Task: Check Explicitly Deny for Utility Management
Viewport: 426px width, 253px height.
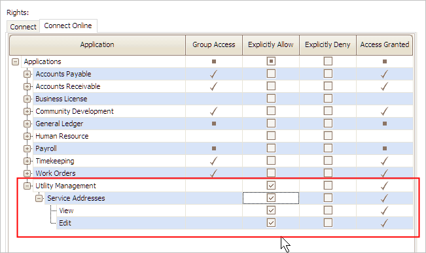Action: [x=328, y=186]
